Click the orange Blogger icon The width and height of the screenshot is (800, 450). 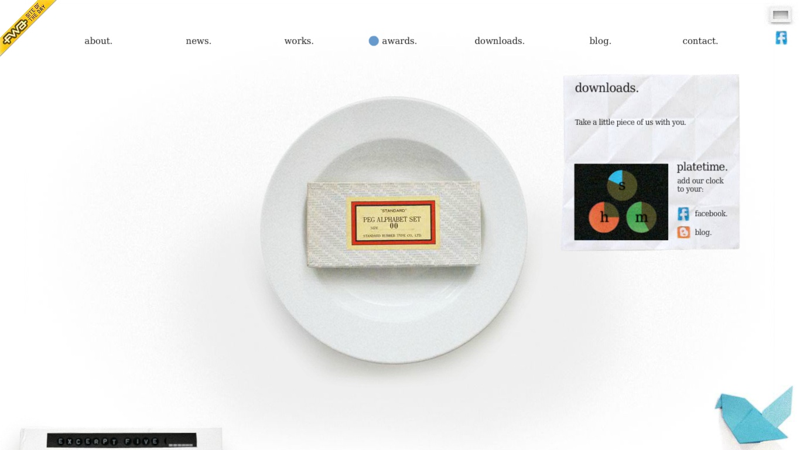click(x=683, y=233)
